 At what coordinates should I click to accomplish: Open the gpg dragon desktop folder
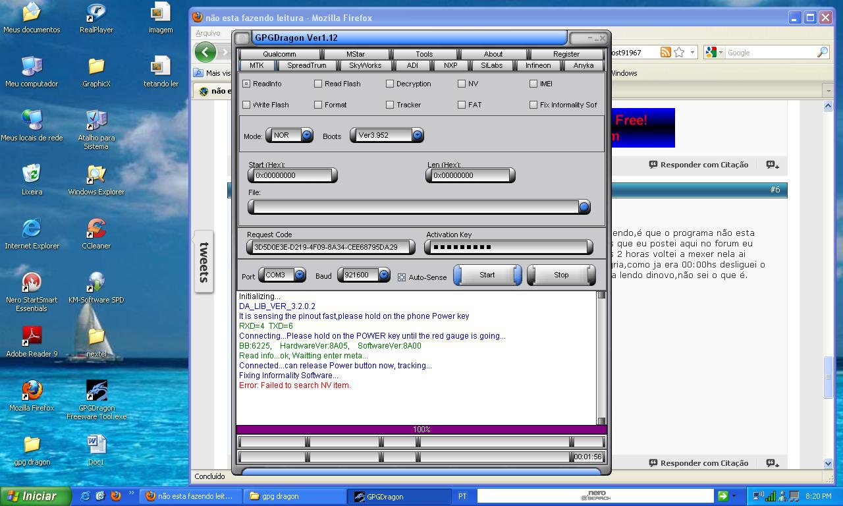tap(32, 450)
